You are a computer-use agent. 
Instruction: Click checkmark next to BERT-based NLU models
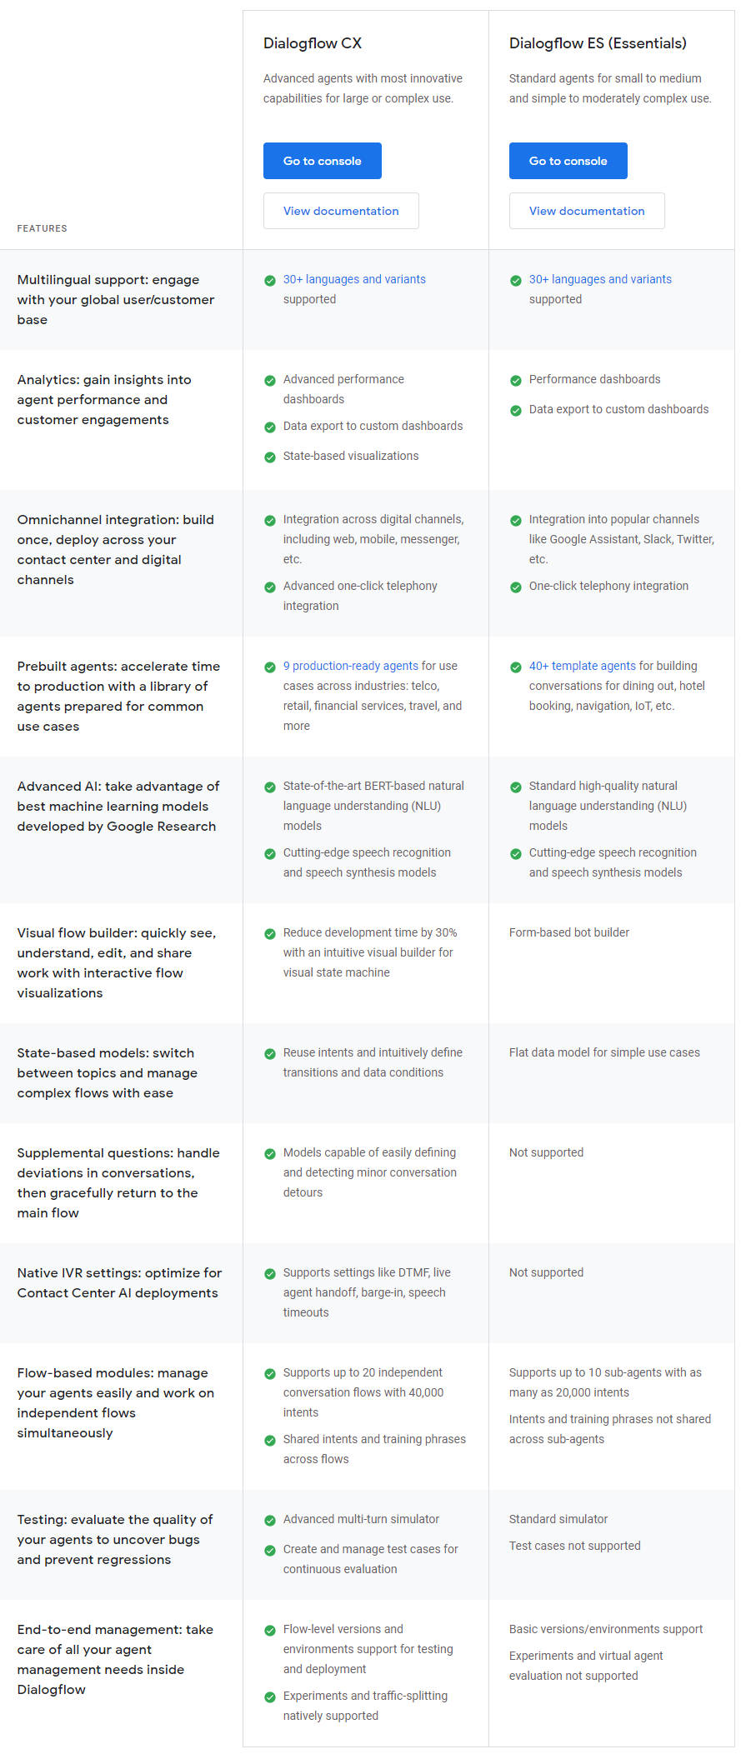click(270, 787)
